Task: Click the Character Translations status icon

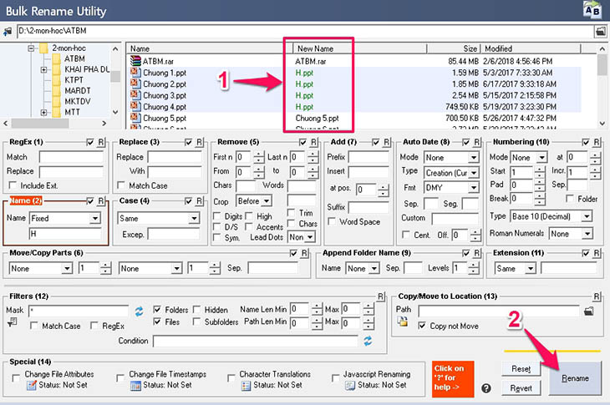Action: (246, 386)
